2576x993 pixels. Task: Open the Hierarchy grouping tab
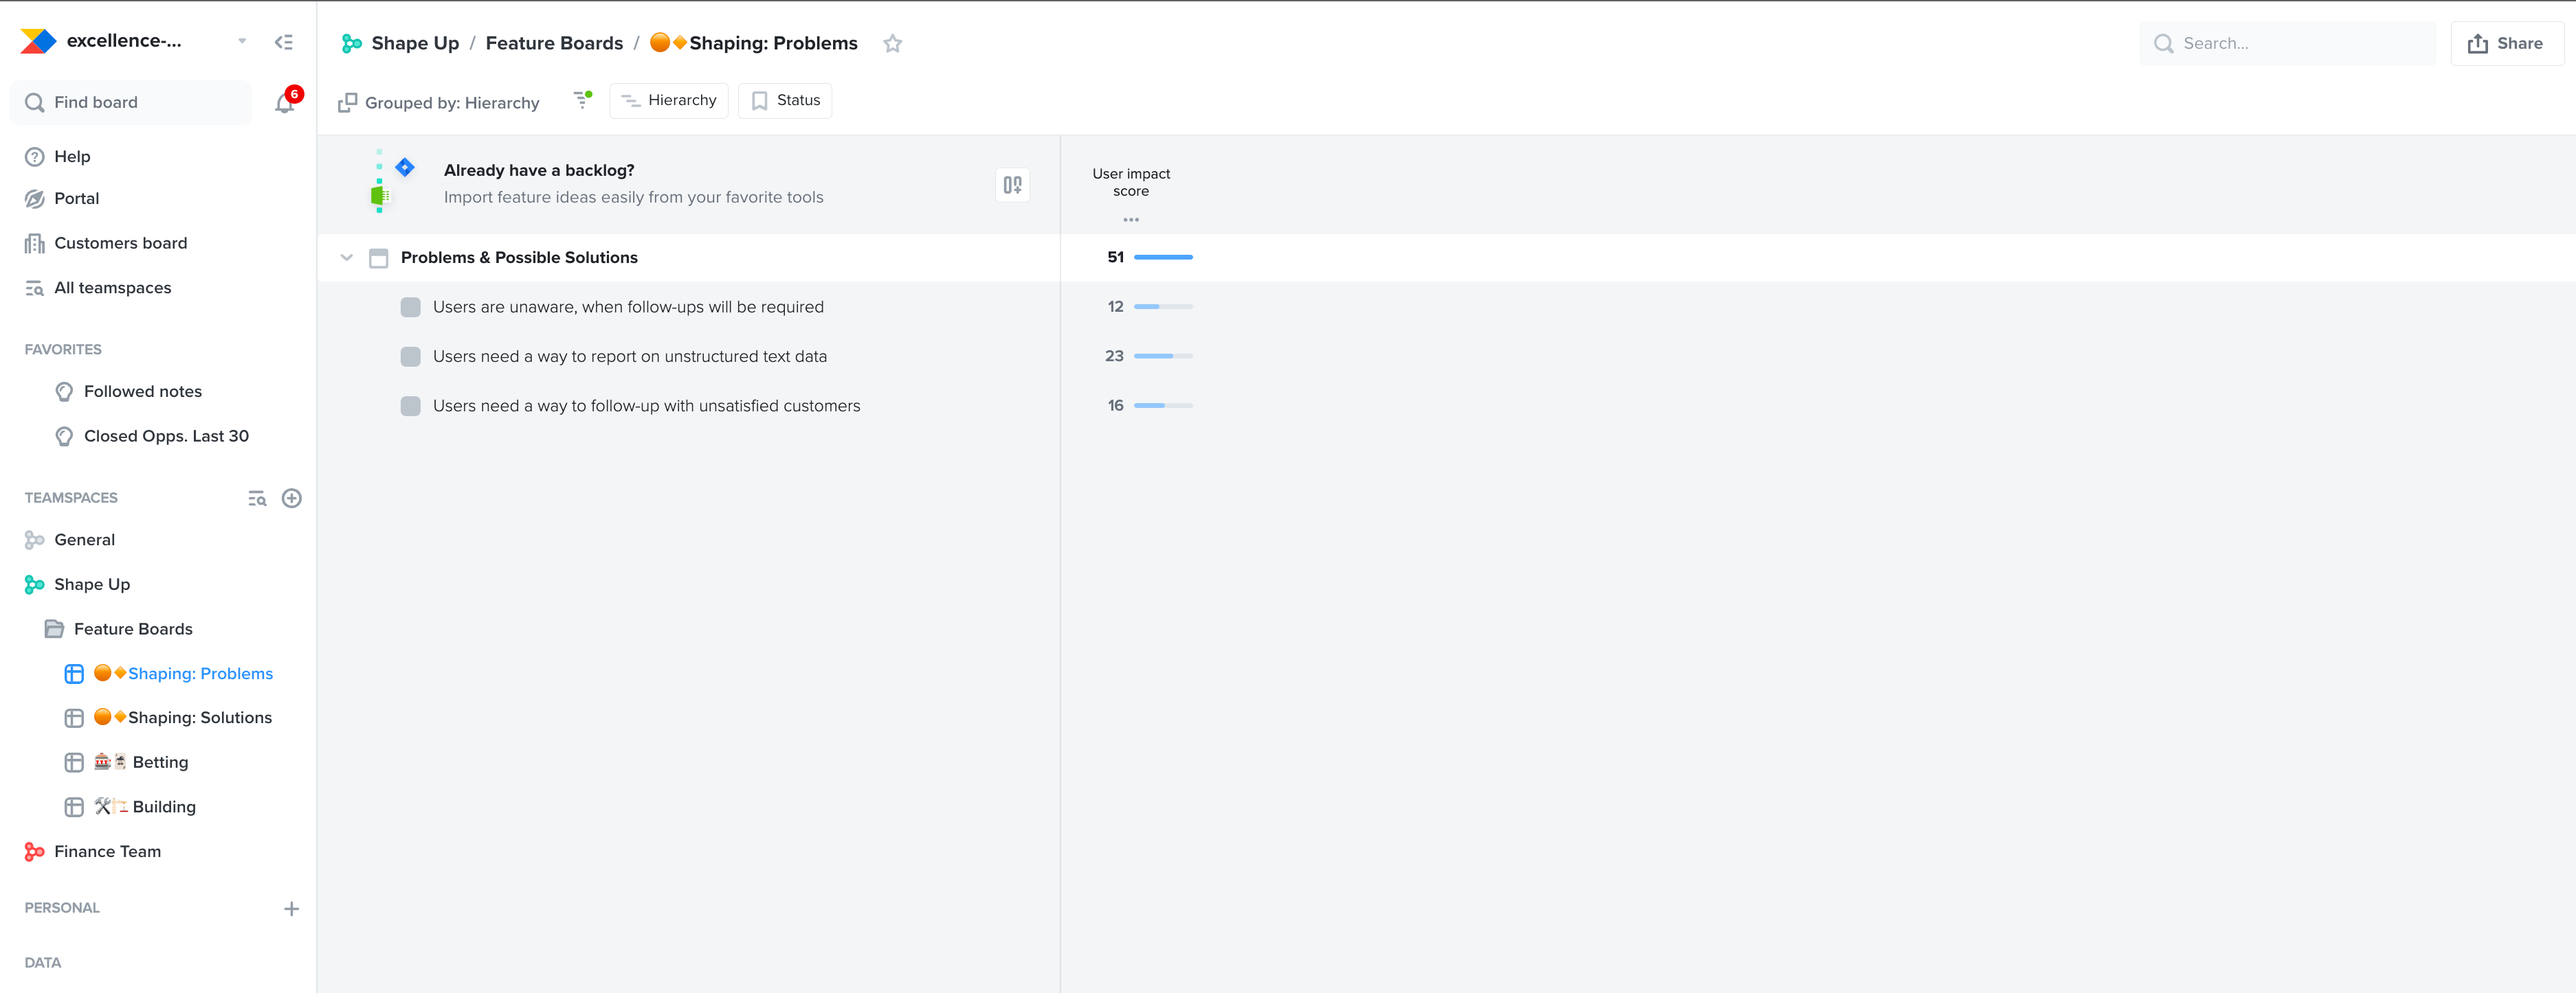point(668,100)
